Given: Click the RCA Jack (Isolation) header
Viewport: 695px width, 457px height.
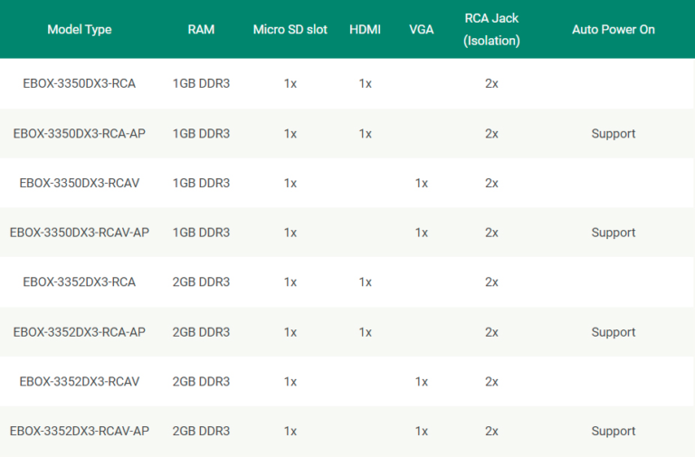Looking at the screenshot, I should 491,29.
